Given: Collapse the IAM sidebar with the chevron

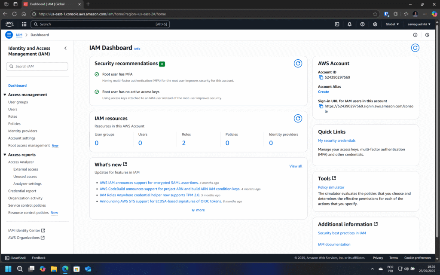Looking at the screenshot, I should point(65,48).
